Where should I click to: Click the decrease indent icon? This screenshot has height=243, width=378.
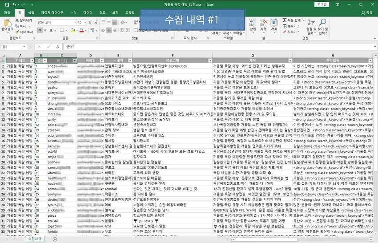tap(122, 30)
